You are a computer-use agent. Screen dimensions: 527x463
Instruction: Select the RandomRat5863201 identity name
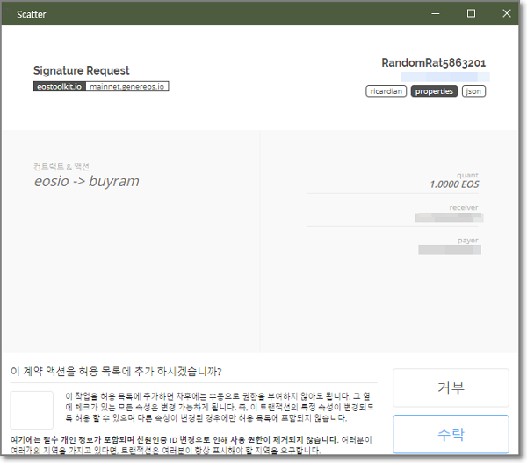point(433,63)
